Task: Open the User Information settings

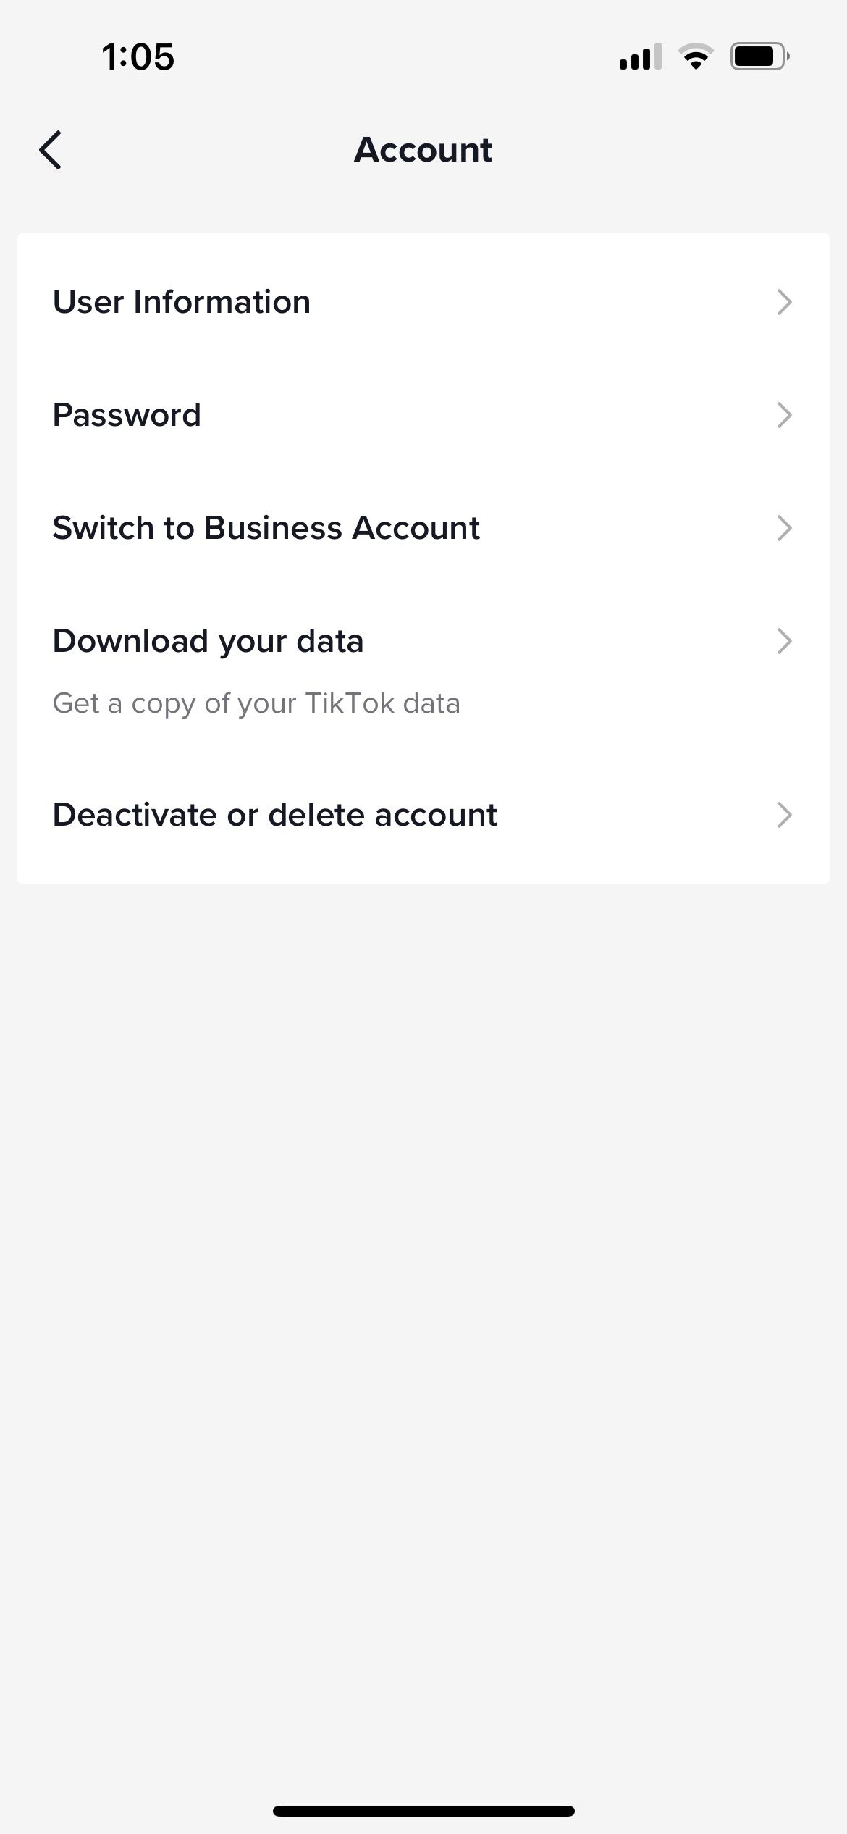Action: (182, 302)
